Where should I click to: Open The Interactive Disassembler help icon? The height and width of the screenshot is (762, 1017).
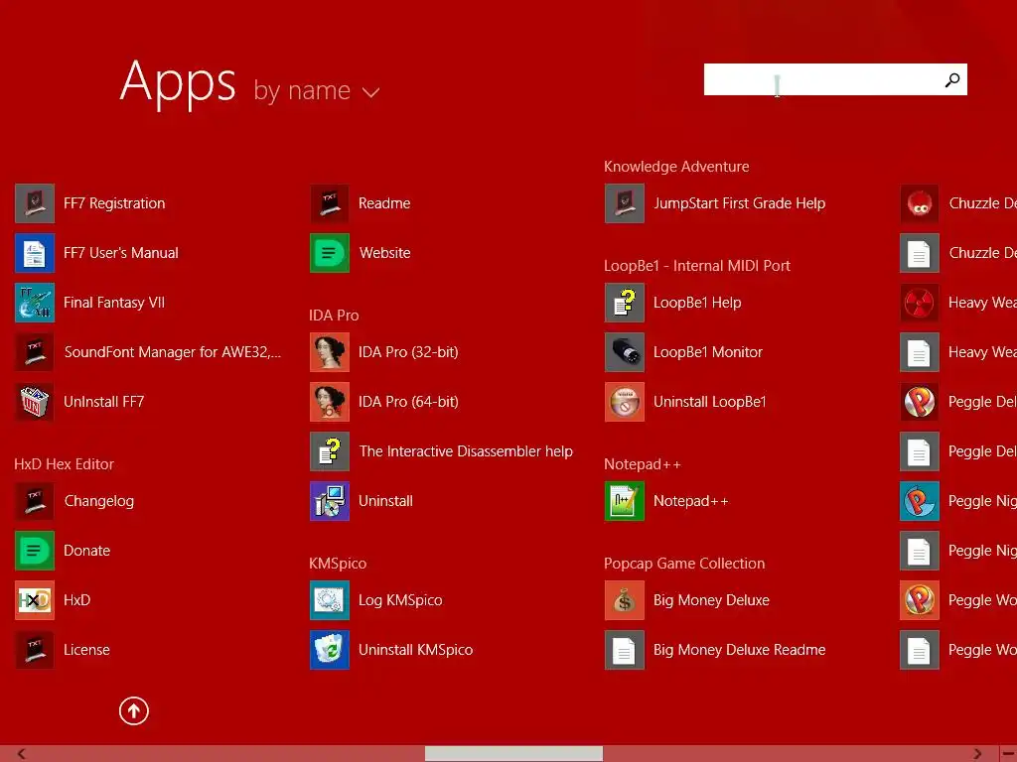coord(330,451)
